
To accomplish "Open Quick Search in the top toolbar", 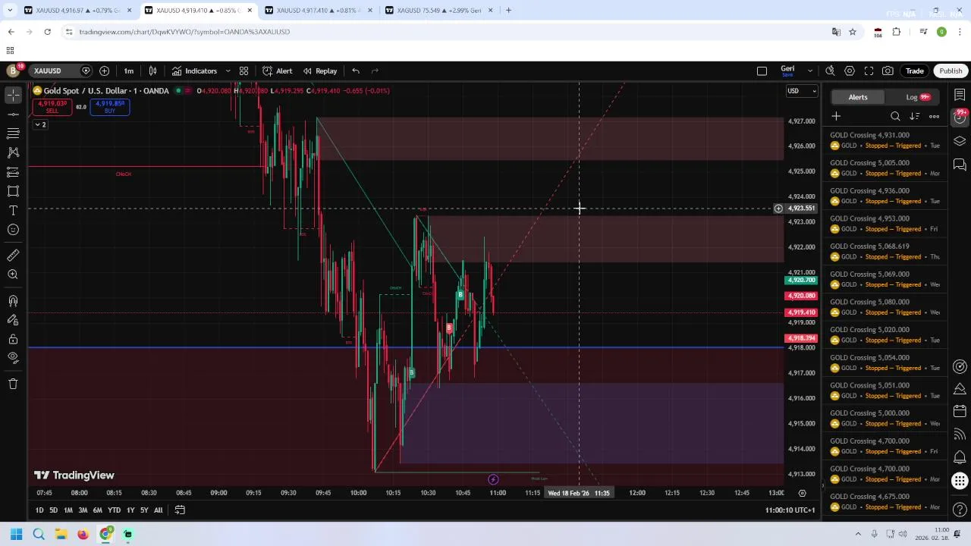I will pyautogui.click(x=830, y=71).
